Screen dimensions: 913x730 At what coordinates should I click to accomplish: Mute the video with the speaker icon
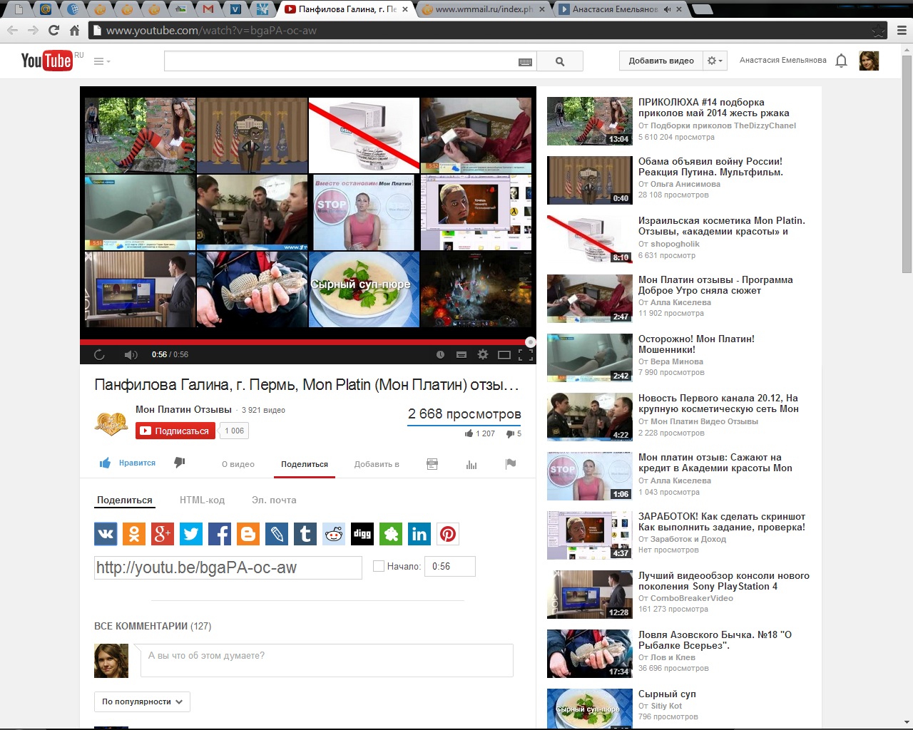(131, 354)
